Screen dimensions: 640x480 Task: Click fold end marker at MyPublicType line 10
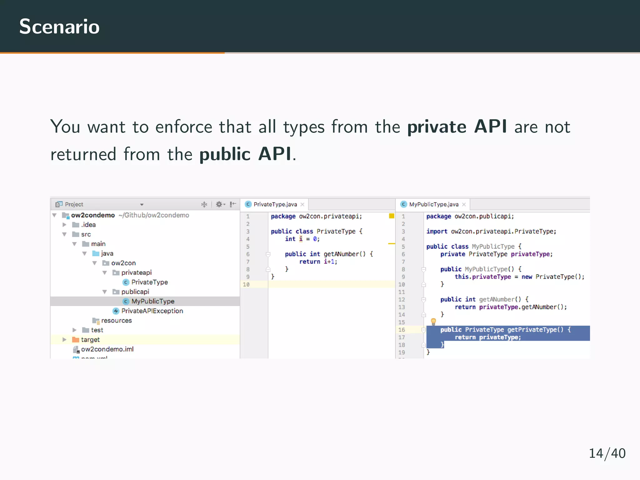423,284
